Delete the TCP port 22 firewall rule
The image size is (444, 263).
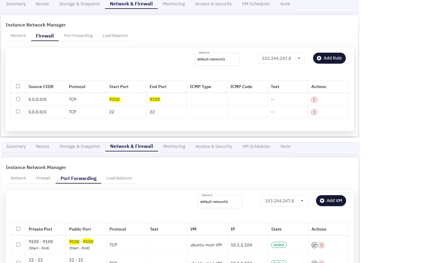(x=314, y=112)
